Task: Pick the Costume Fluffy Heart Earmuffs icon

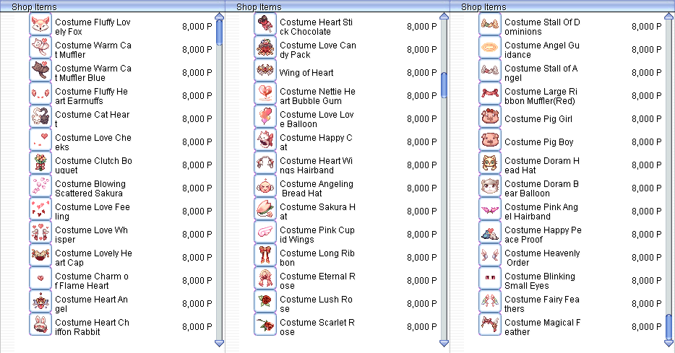Action: [x=40, y=94]
